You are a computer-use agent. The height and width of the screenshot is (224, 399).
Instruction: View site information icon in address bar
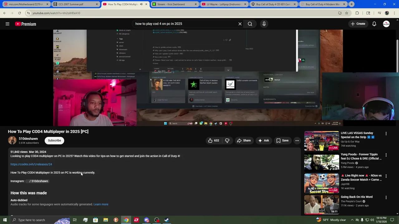coord(28,13)
